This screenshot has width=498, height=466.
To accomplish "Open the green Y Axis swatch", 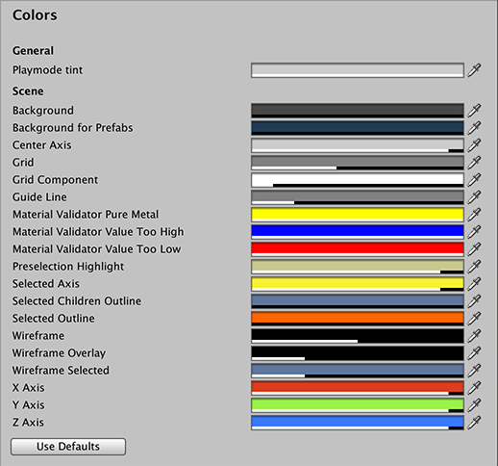I will (358, 405).
